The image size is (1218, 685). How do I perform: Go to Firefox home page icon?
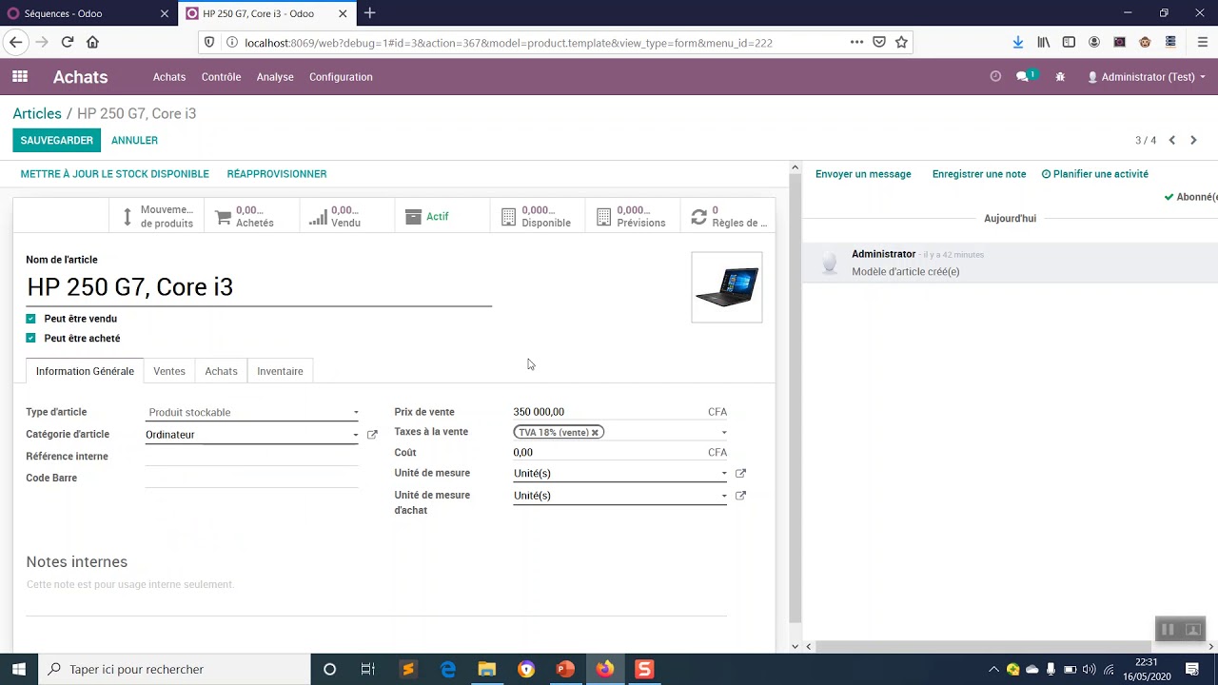(x=92, y=42)
